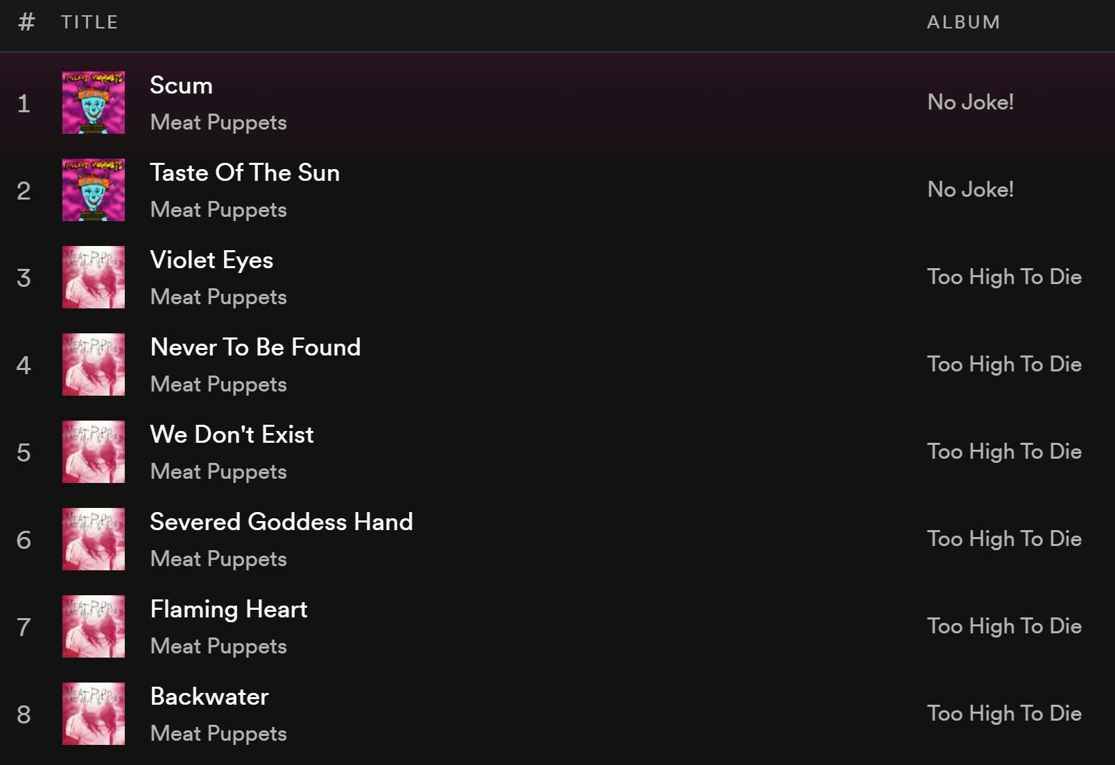Select track number 7 in the list
Viewport: 1115px width, 765px height.
(24, 627)
